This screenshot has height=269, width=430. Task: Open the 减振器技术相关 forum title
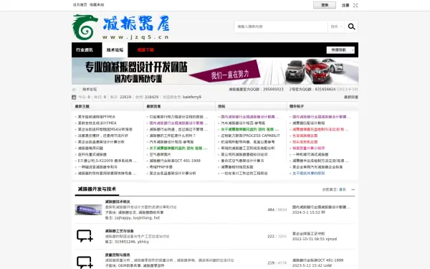tap(118, 202)
